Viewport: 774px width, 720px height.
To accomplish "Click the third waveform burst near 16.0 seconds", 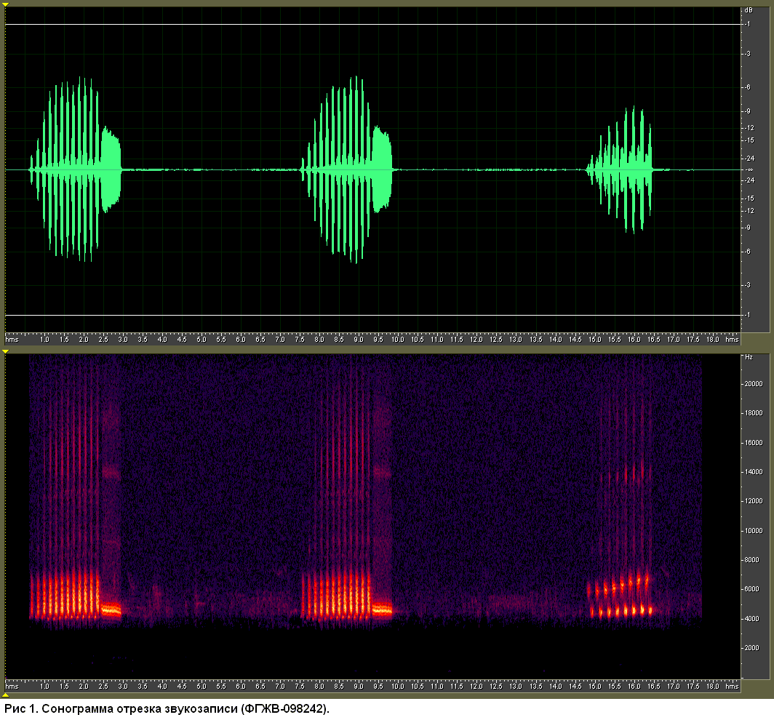I will [x=620, y=169].
